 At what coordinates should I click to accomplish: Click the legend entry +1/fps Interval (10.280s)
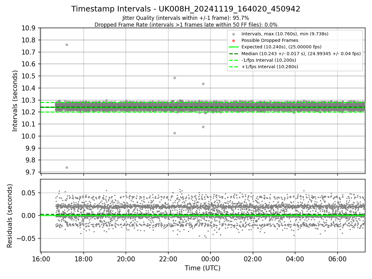[x=269, y=67]
